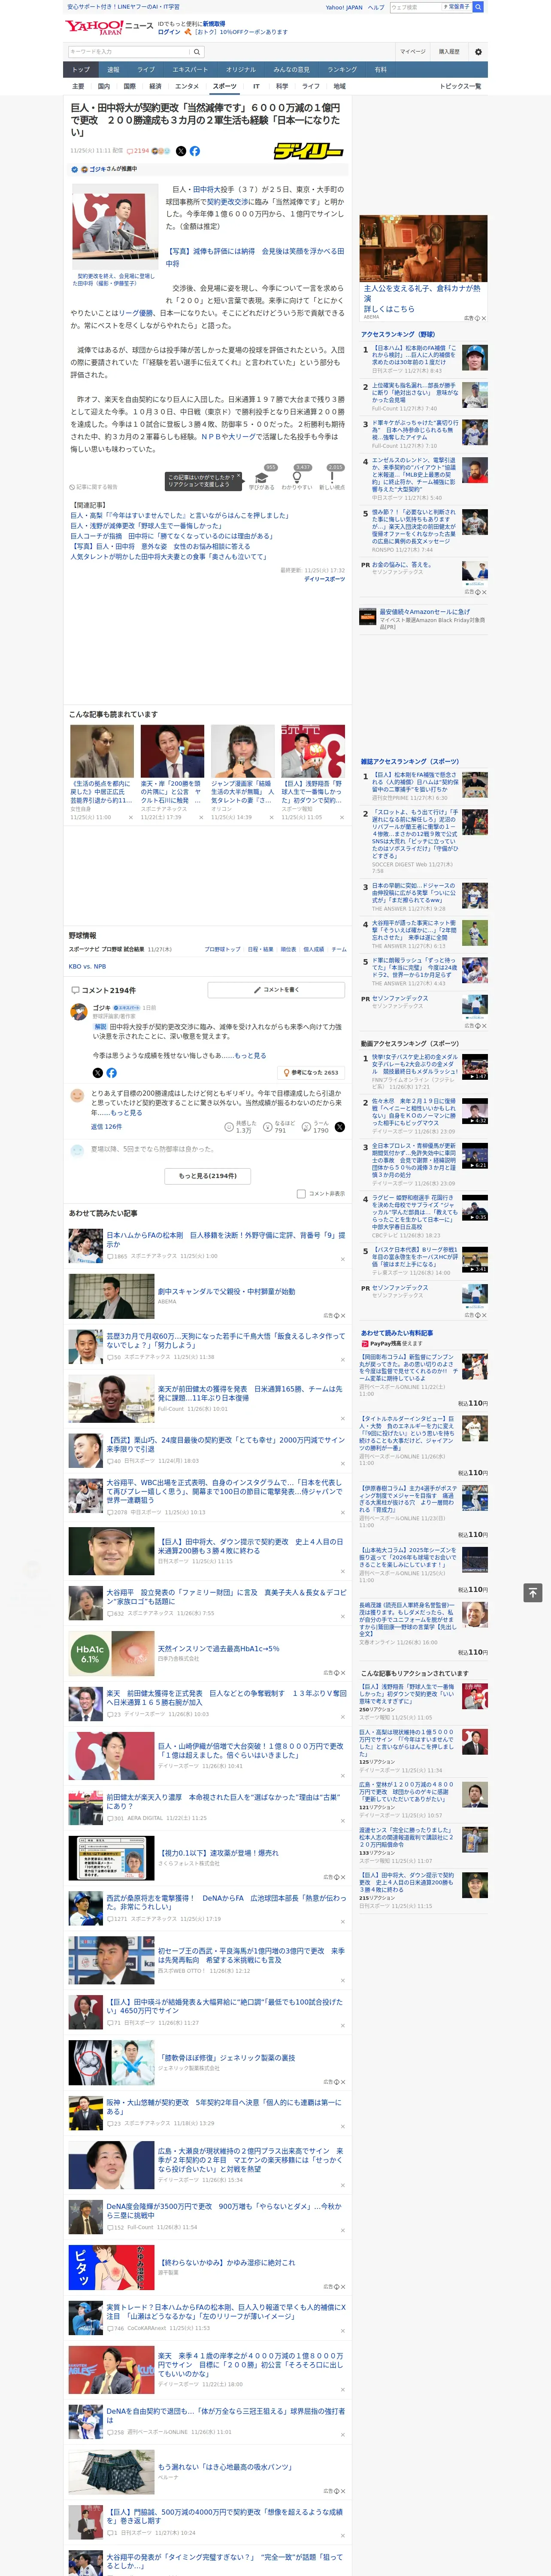Screen dimensions: 551x2576
Task: Open the 速報 navigation tab
Action: click(x=113, y=70)
